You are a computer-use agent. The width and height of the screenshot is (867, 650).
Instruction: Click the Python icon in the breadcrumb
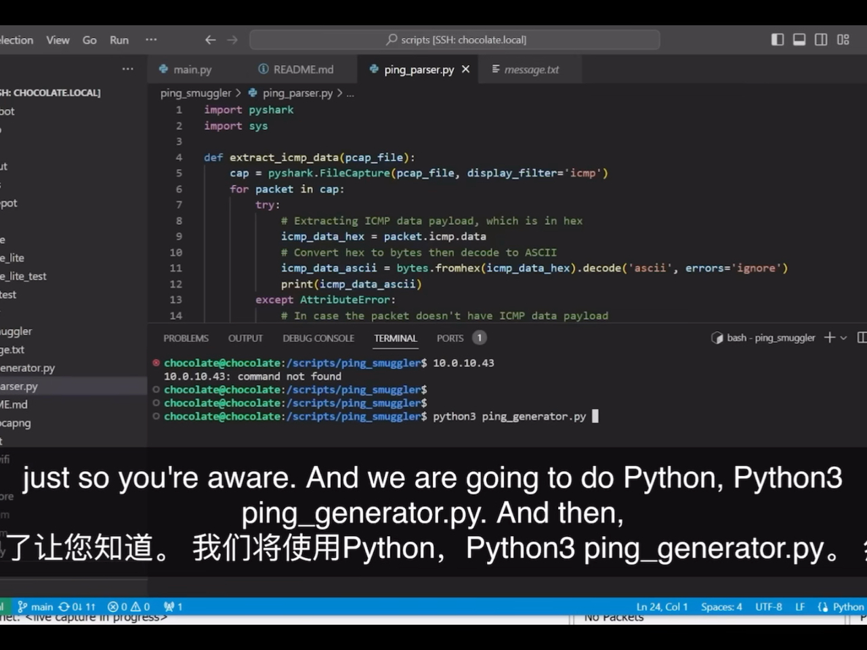click(253, 93)
